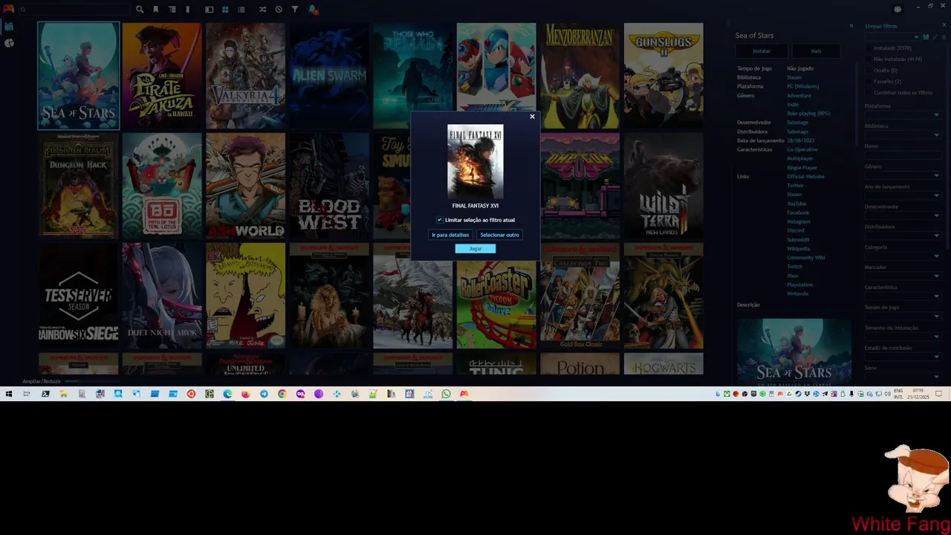Click the shuffle random game icon
This screenshot has width=951, height=535.
click(262, 10)
